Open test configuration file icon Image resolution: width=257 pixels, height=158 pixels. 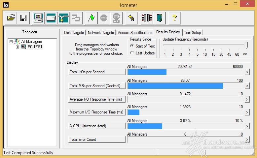coord(11,18)
